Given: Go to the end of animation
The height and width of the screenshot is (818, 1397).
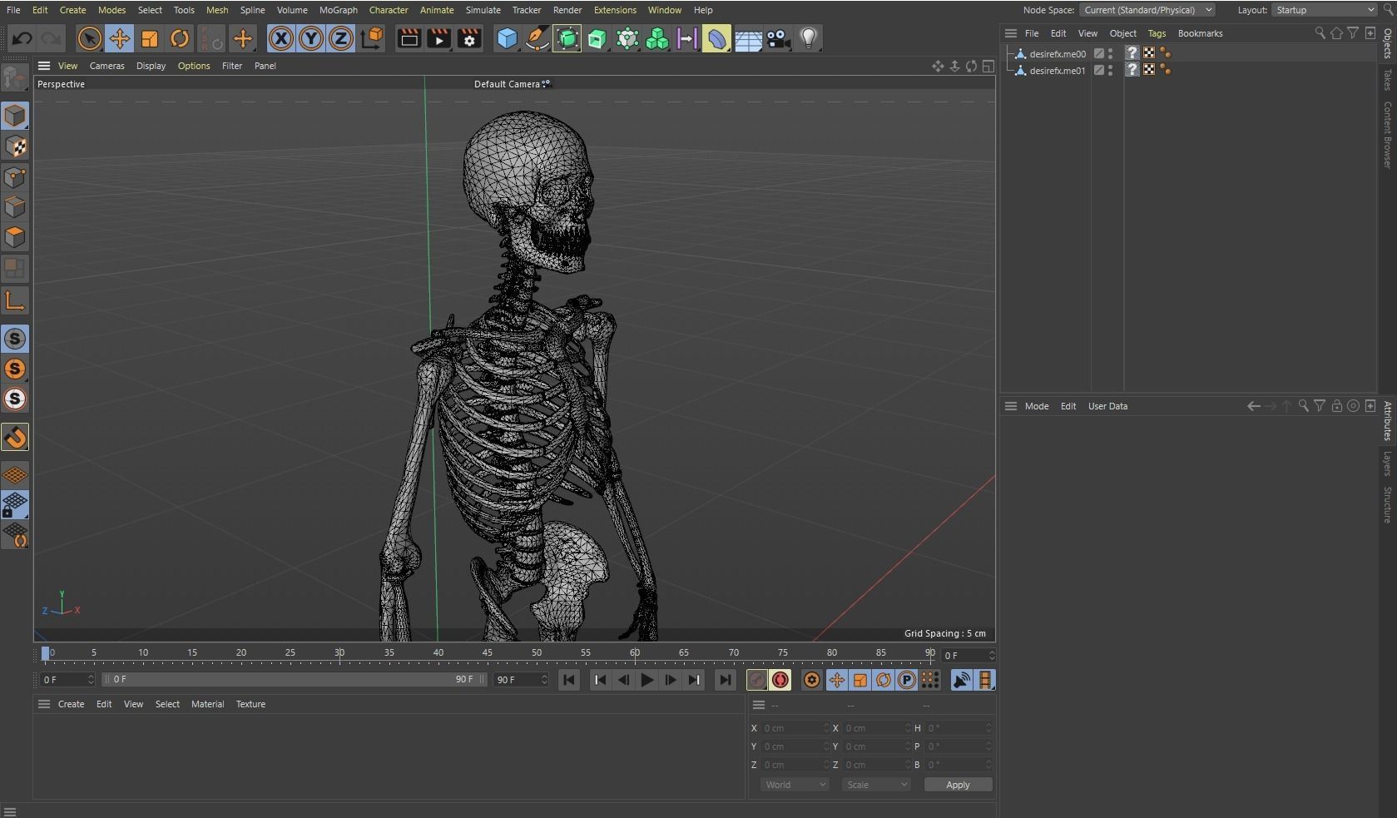Looking at the screenshot, I should point(725,680).
